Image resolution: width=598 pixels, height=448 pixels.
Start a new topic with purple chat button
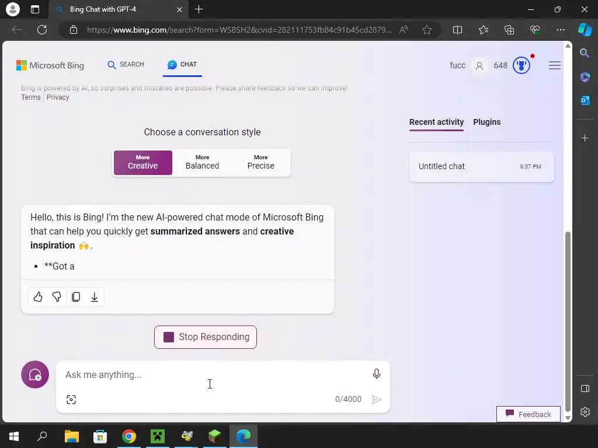click(x=35, y=374)
